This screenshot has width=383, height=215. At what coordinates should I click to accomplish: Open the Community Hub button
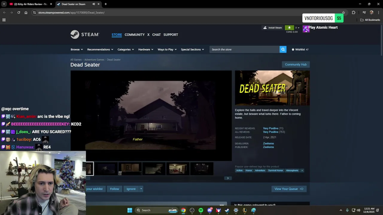296,64
